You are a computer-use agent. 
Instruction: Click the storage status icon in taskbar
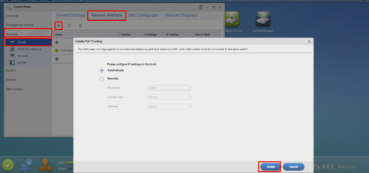tap(27, 165)
